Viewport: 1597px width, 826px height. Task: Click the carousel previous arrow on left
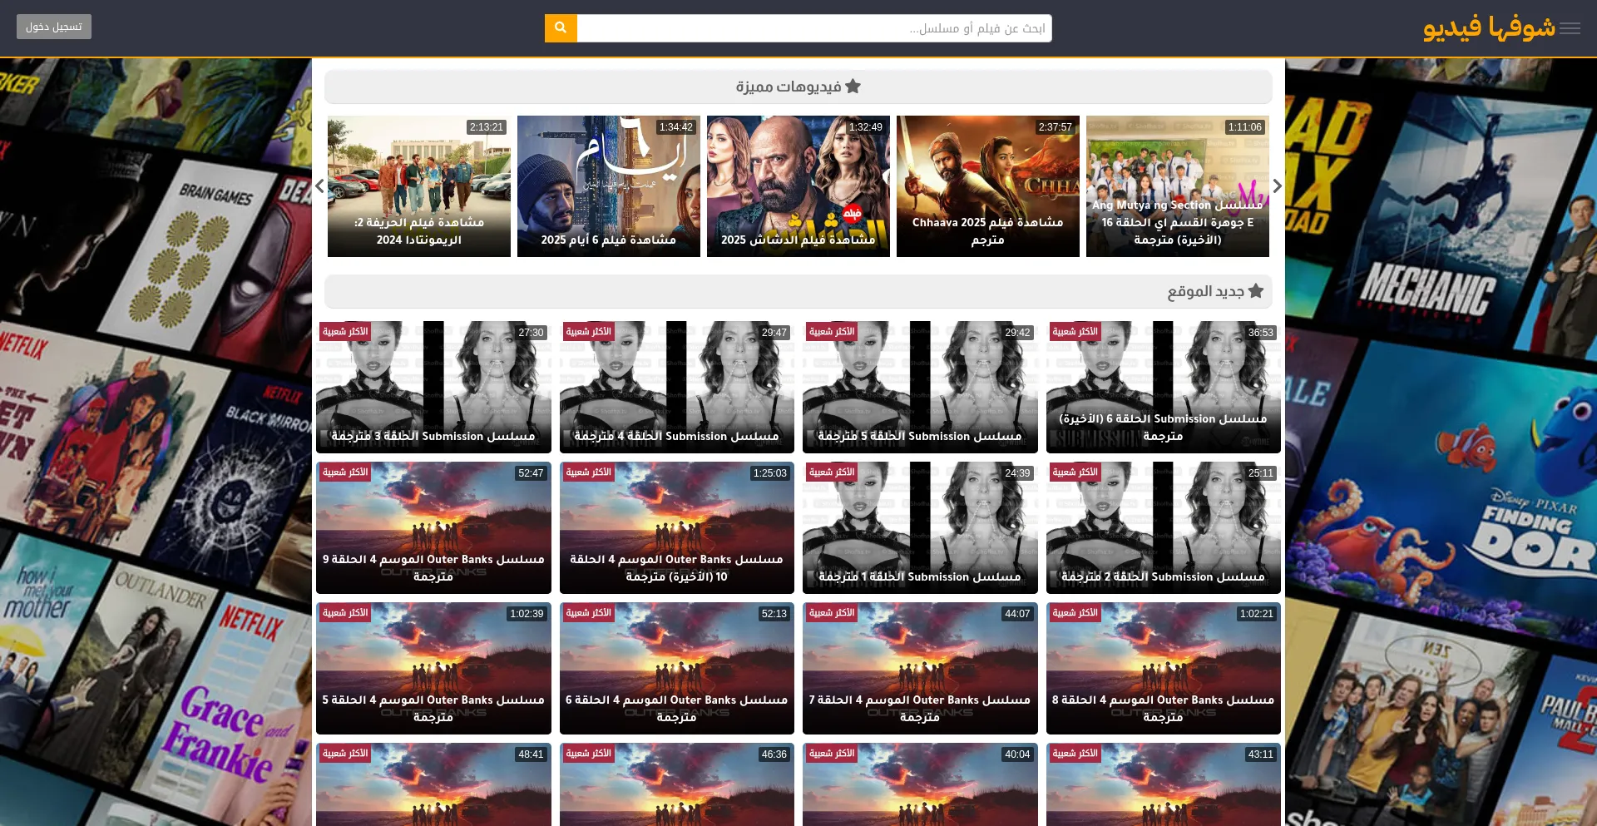[319, 186]
